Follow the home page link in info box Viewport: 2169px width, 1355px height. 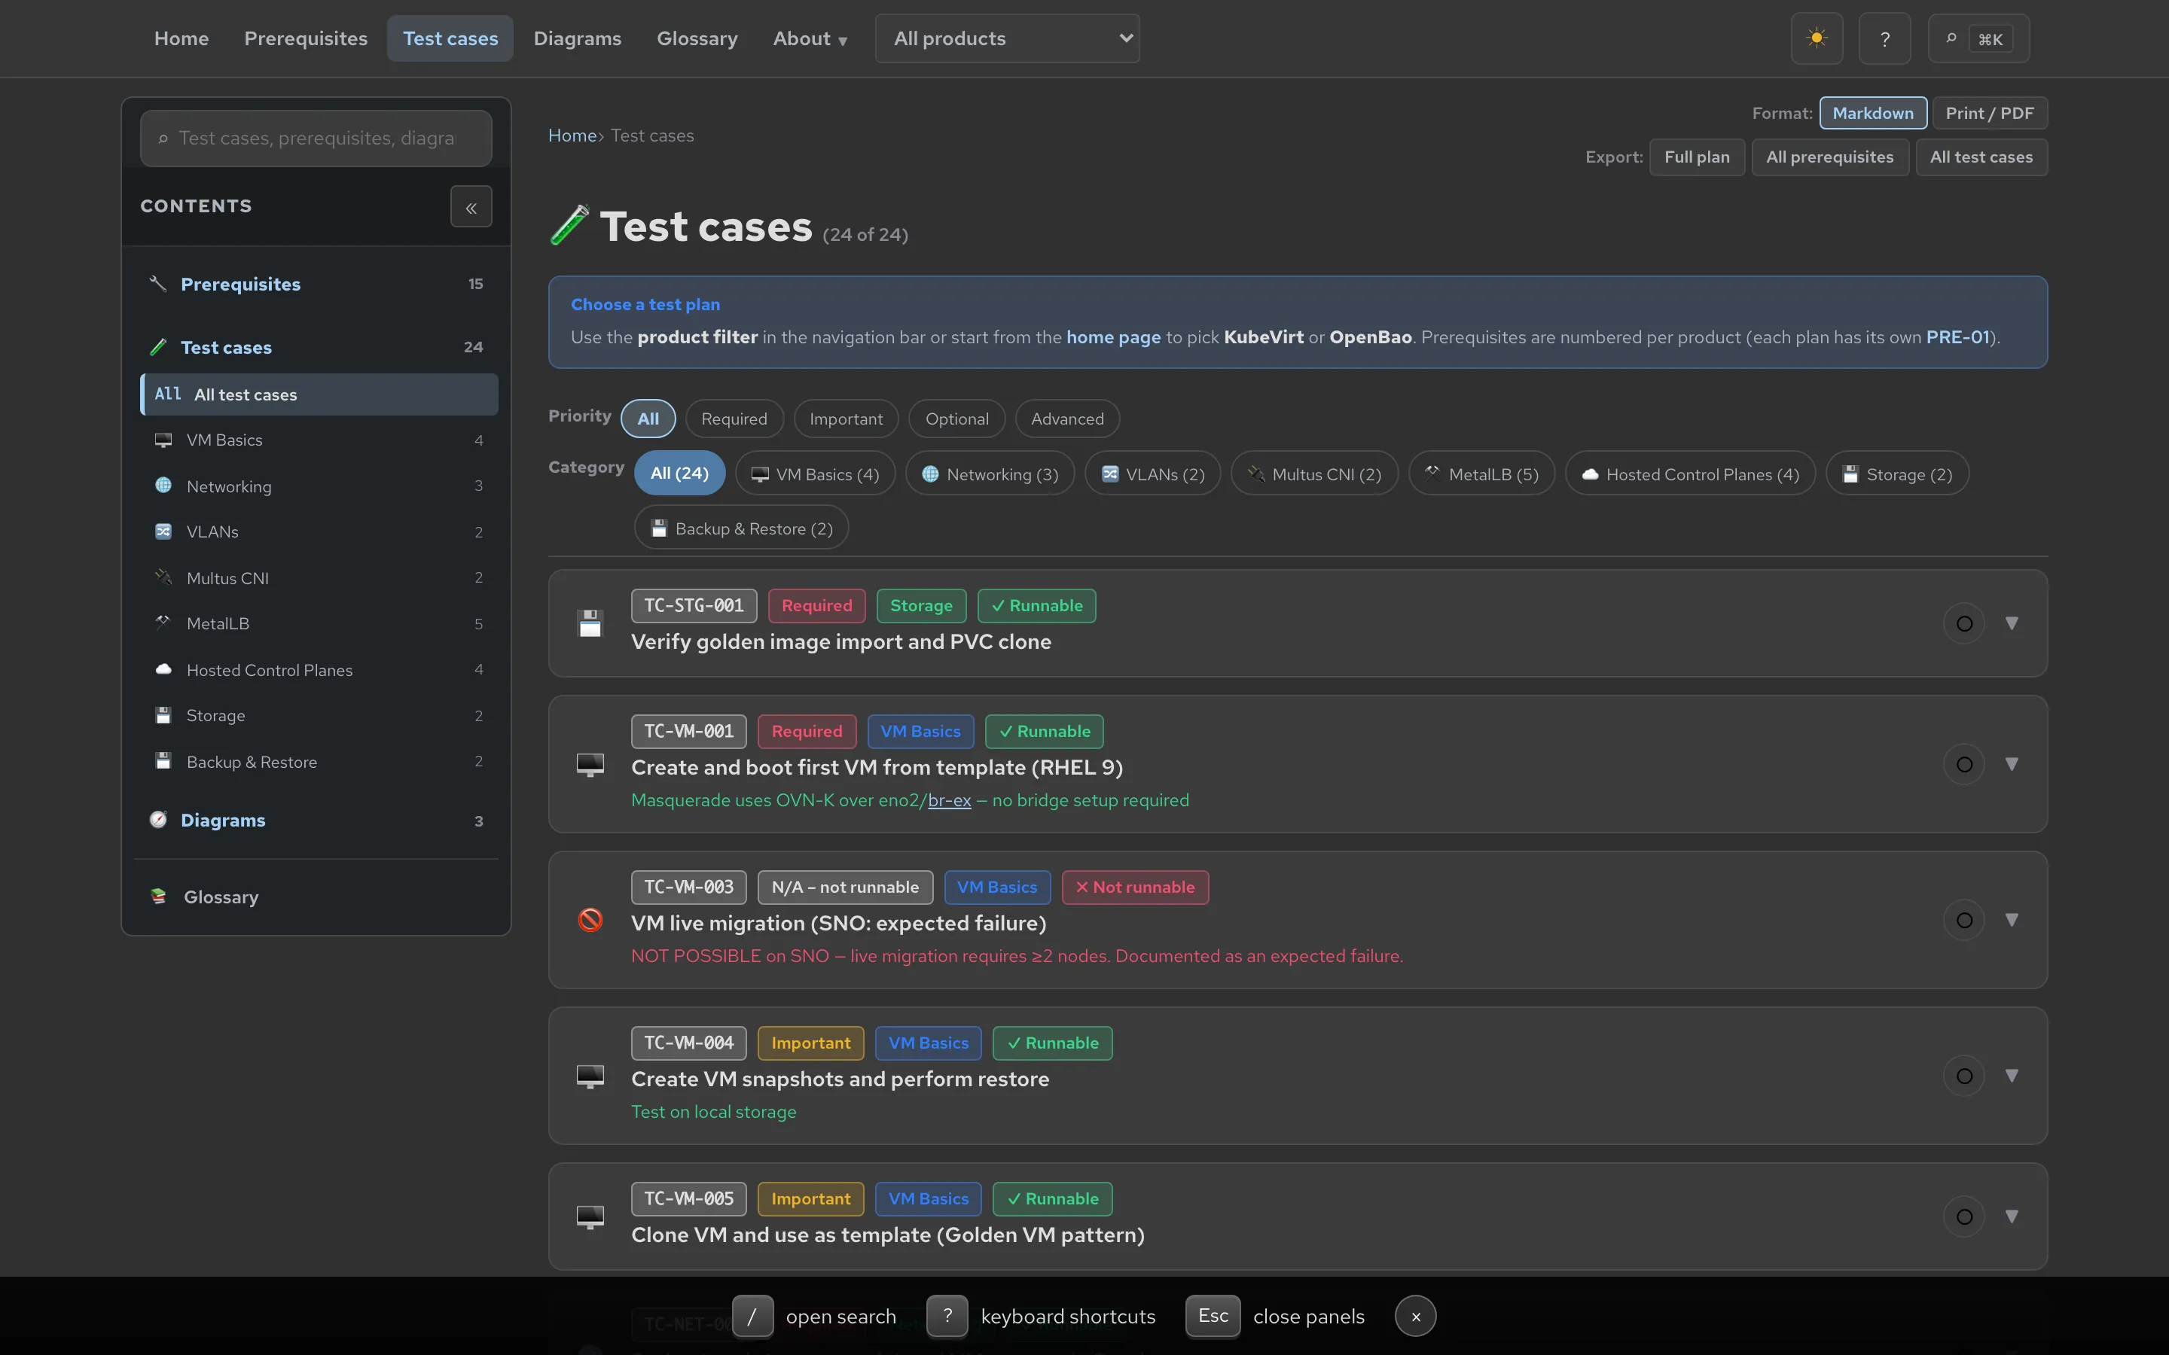[x=1113, y=337]
